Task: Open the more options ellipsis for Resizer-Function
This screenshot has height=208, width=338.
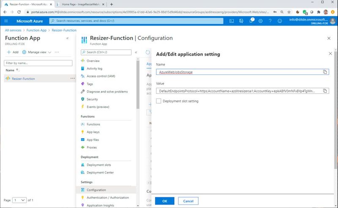Action: 73,78
